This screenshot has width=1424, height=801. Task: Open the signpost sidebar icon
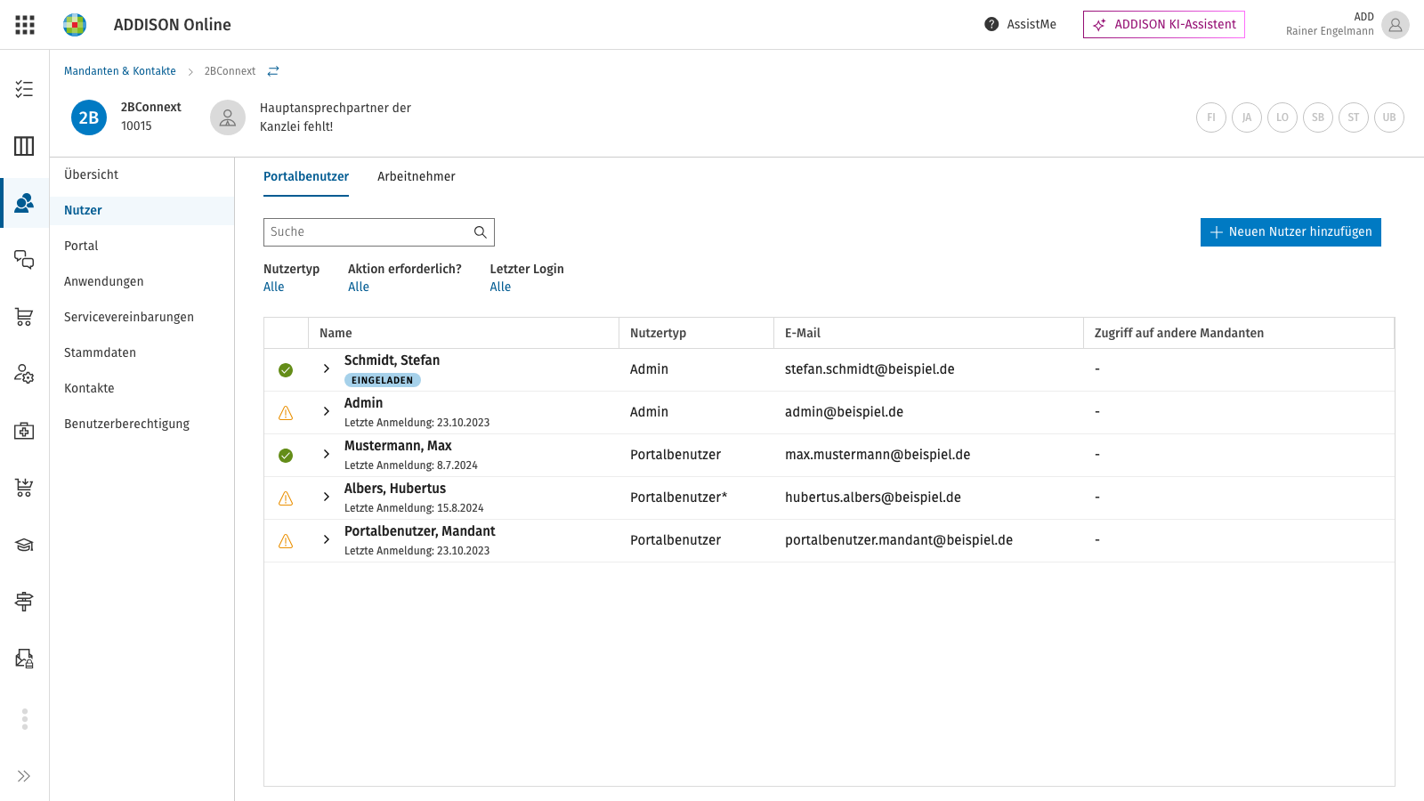click(x=24, y=602)
